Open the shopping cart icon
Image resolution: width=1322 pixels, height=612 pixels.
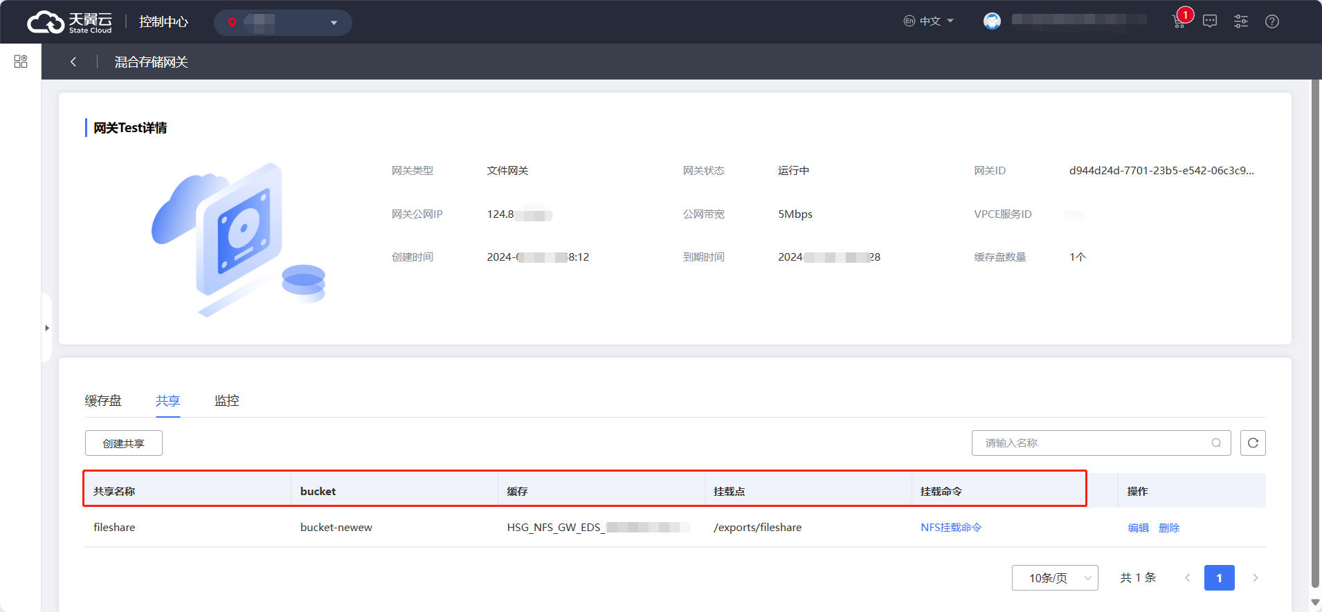coord(1179,21)
